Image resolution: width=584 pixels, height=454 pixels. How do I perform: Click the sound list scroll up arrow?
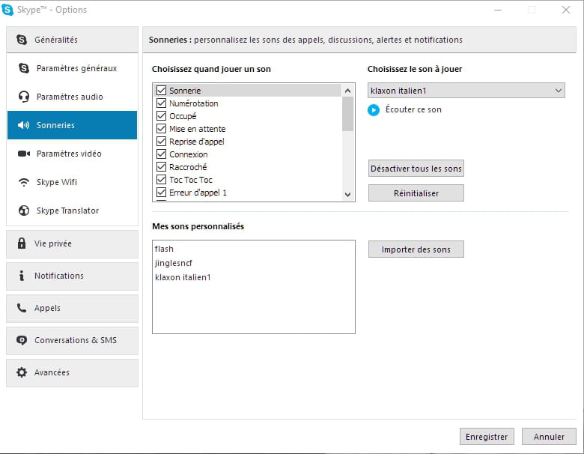point(347,91)
